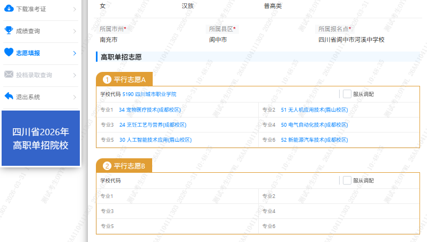Screen dimensions: 427x242
Task: Select 专业1 34 宠物医疗技术(成都校区)
Action: click(x=150, y=109)
